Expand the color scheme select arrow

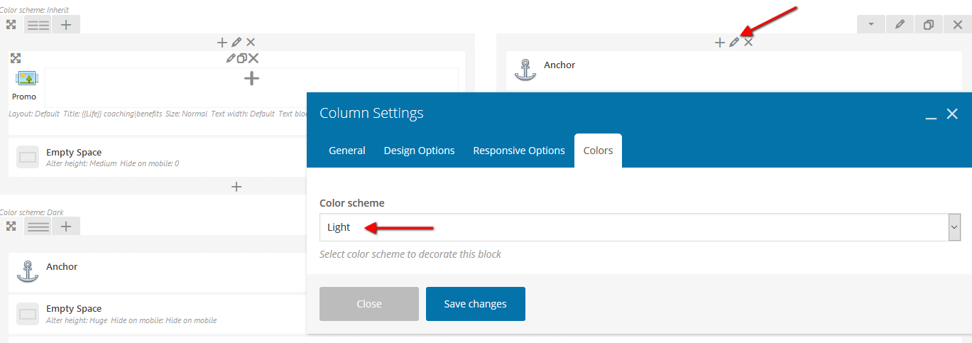(954, 227)
